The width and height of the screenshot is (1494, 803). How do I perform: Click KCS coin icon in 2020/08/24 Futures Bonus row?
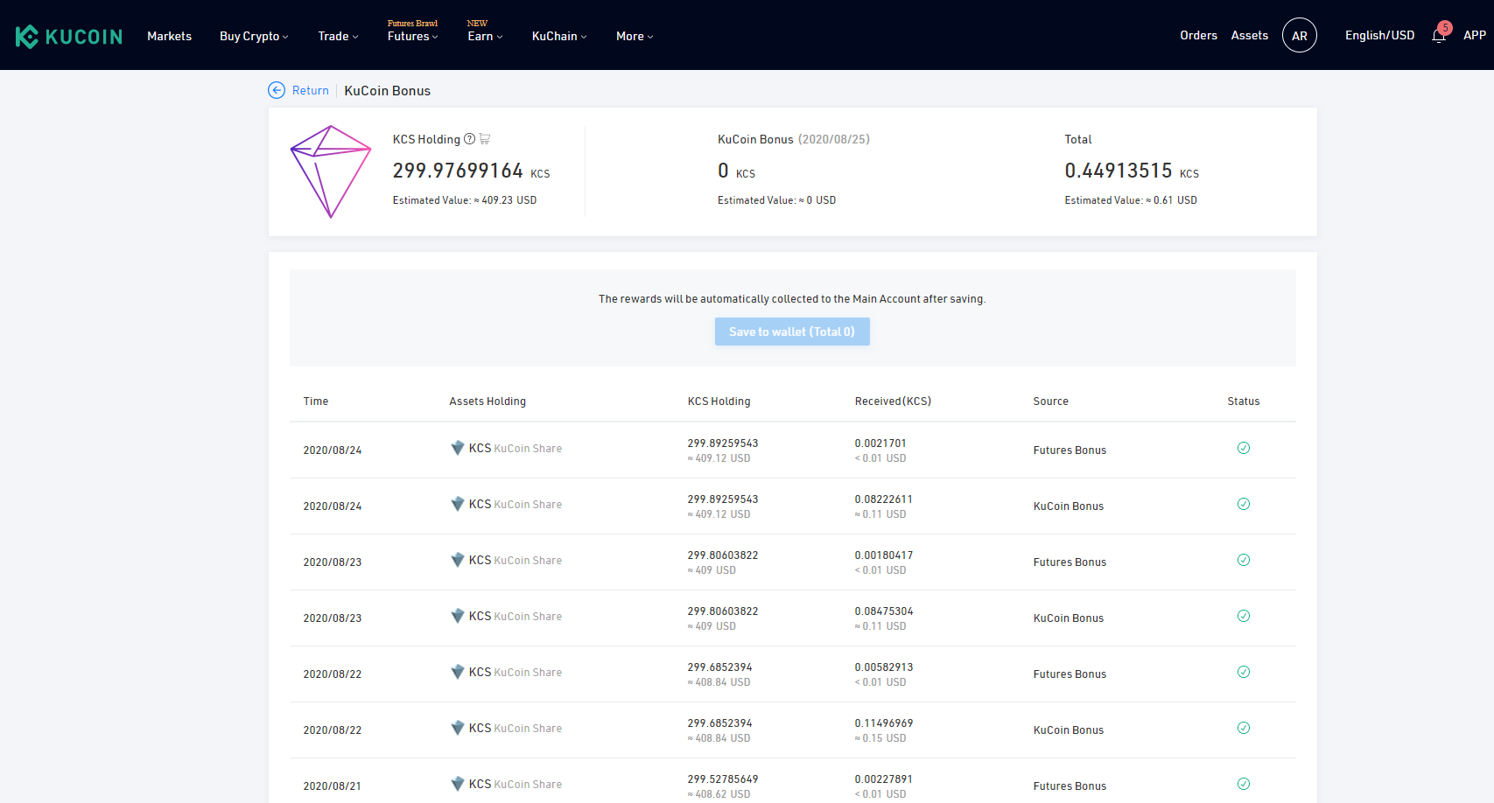click(x=457, y=448)
